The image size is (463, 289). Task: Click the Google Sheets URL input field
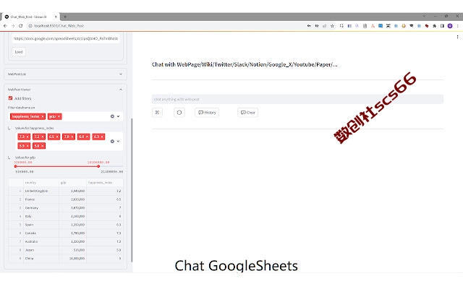pos(66,38)
